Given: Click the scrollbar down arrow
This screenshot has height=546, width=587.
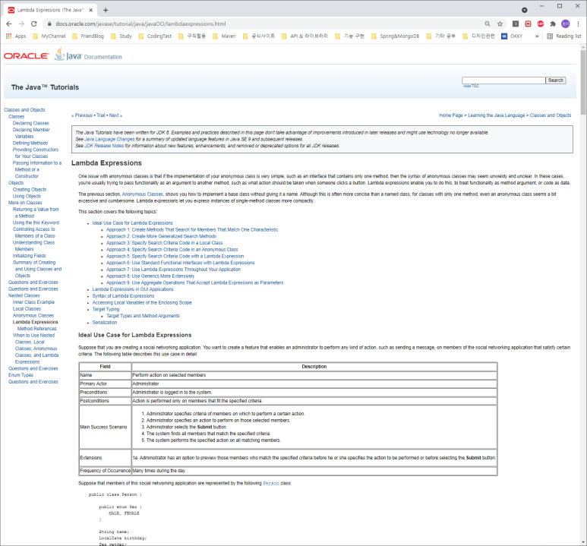Looking at the screenshot, I should (x=583, y=542).
